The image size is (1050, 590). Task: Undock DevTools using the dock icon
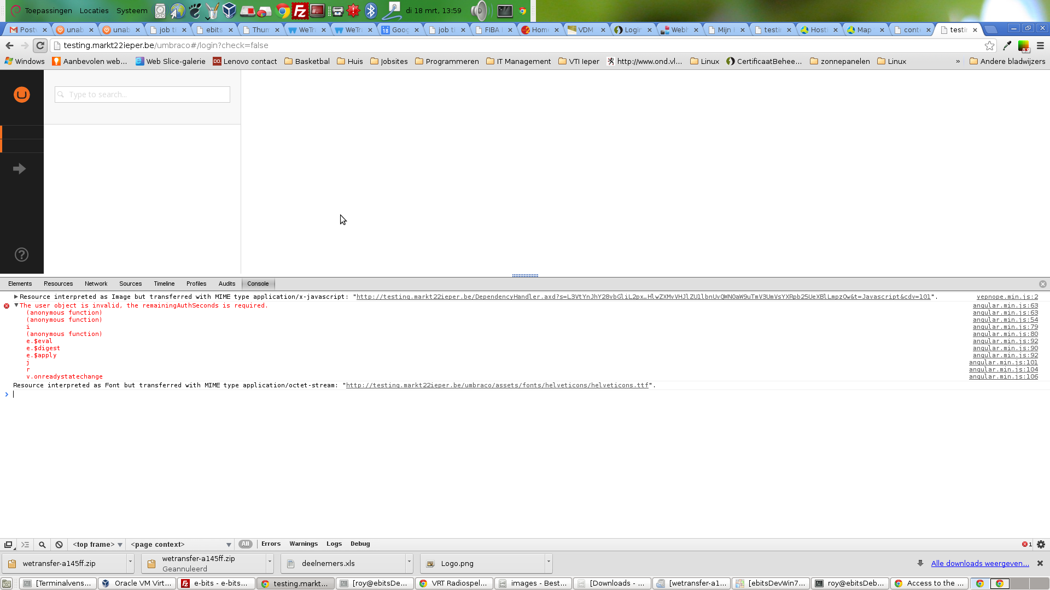click(8, 544)
